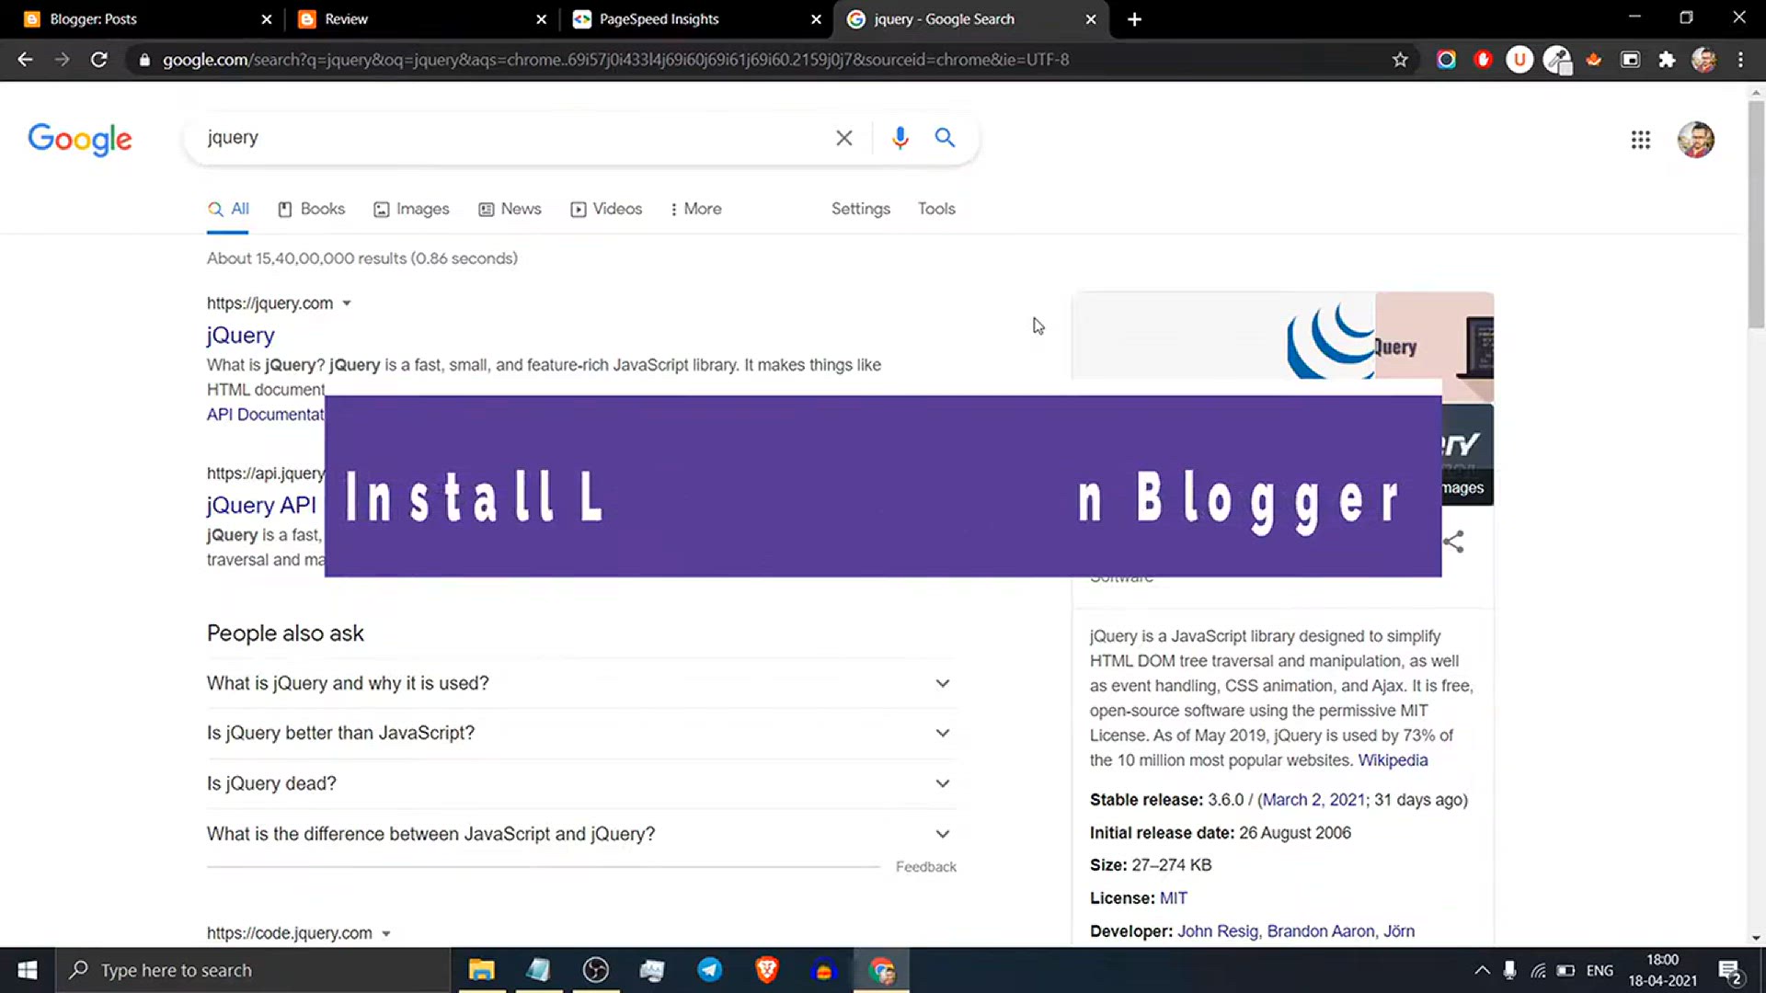Open Telegram from taskbar
1766x993 pixels.
(x=709, y=970)
